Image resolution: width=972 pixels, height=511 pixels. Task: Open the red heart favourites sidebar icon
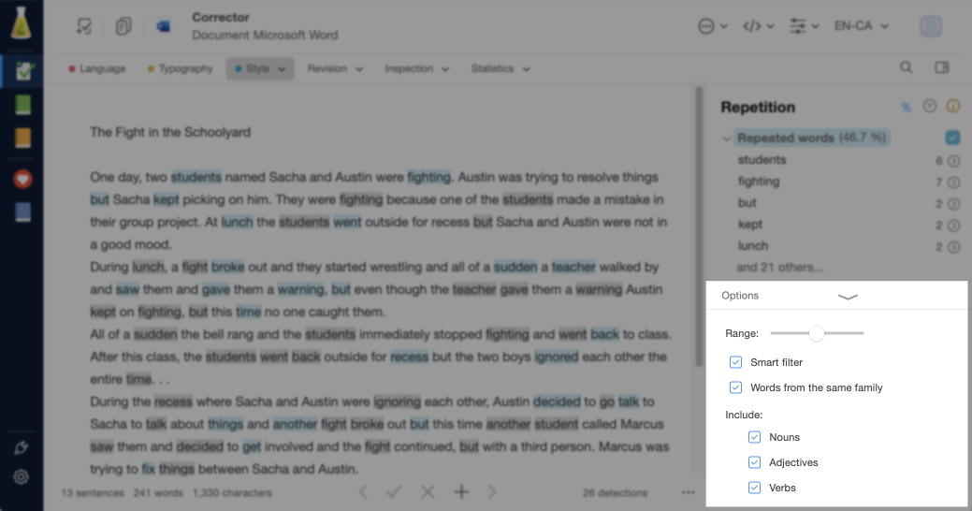click(23, 179)
